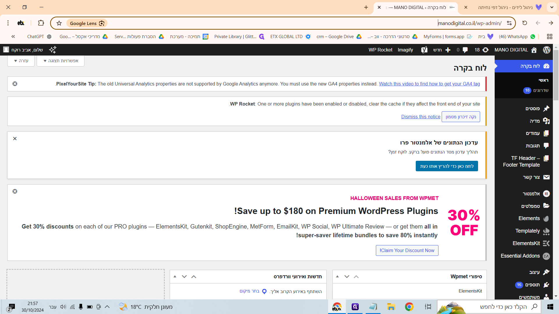The width and height of the screenshot is (559, 314).
Task: Show hidden bookmarks chevron
Action: coord(13,37)
